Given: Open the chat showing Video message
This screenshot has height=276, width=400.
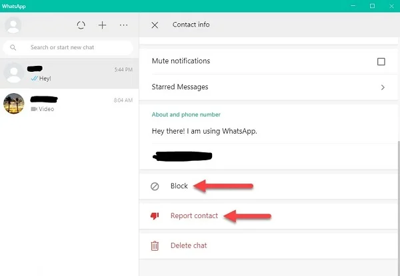Looking at the screenshot, I should [69, 104].
